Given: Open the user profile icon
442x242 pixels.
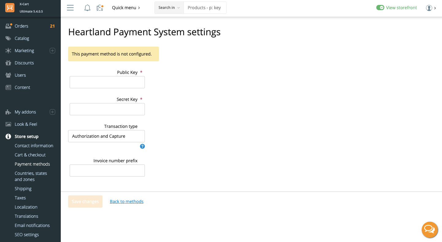Looking at the screenshot, I should coord(429,8).
